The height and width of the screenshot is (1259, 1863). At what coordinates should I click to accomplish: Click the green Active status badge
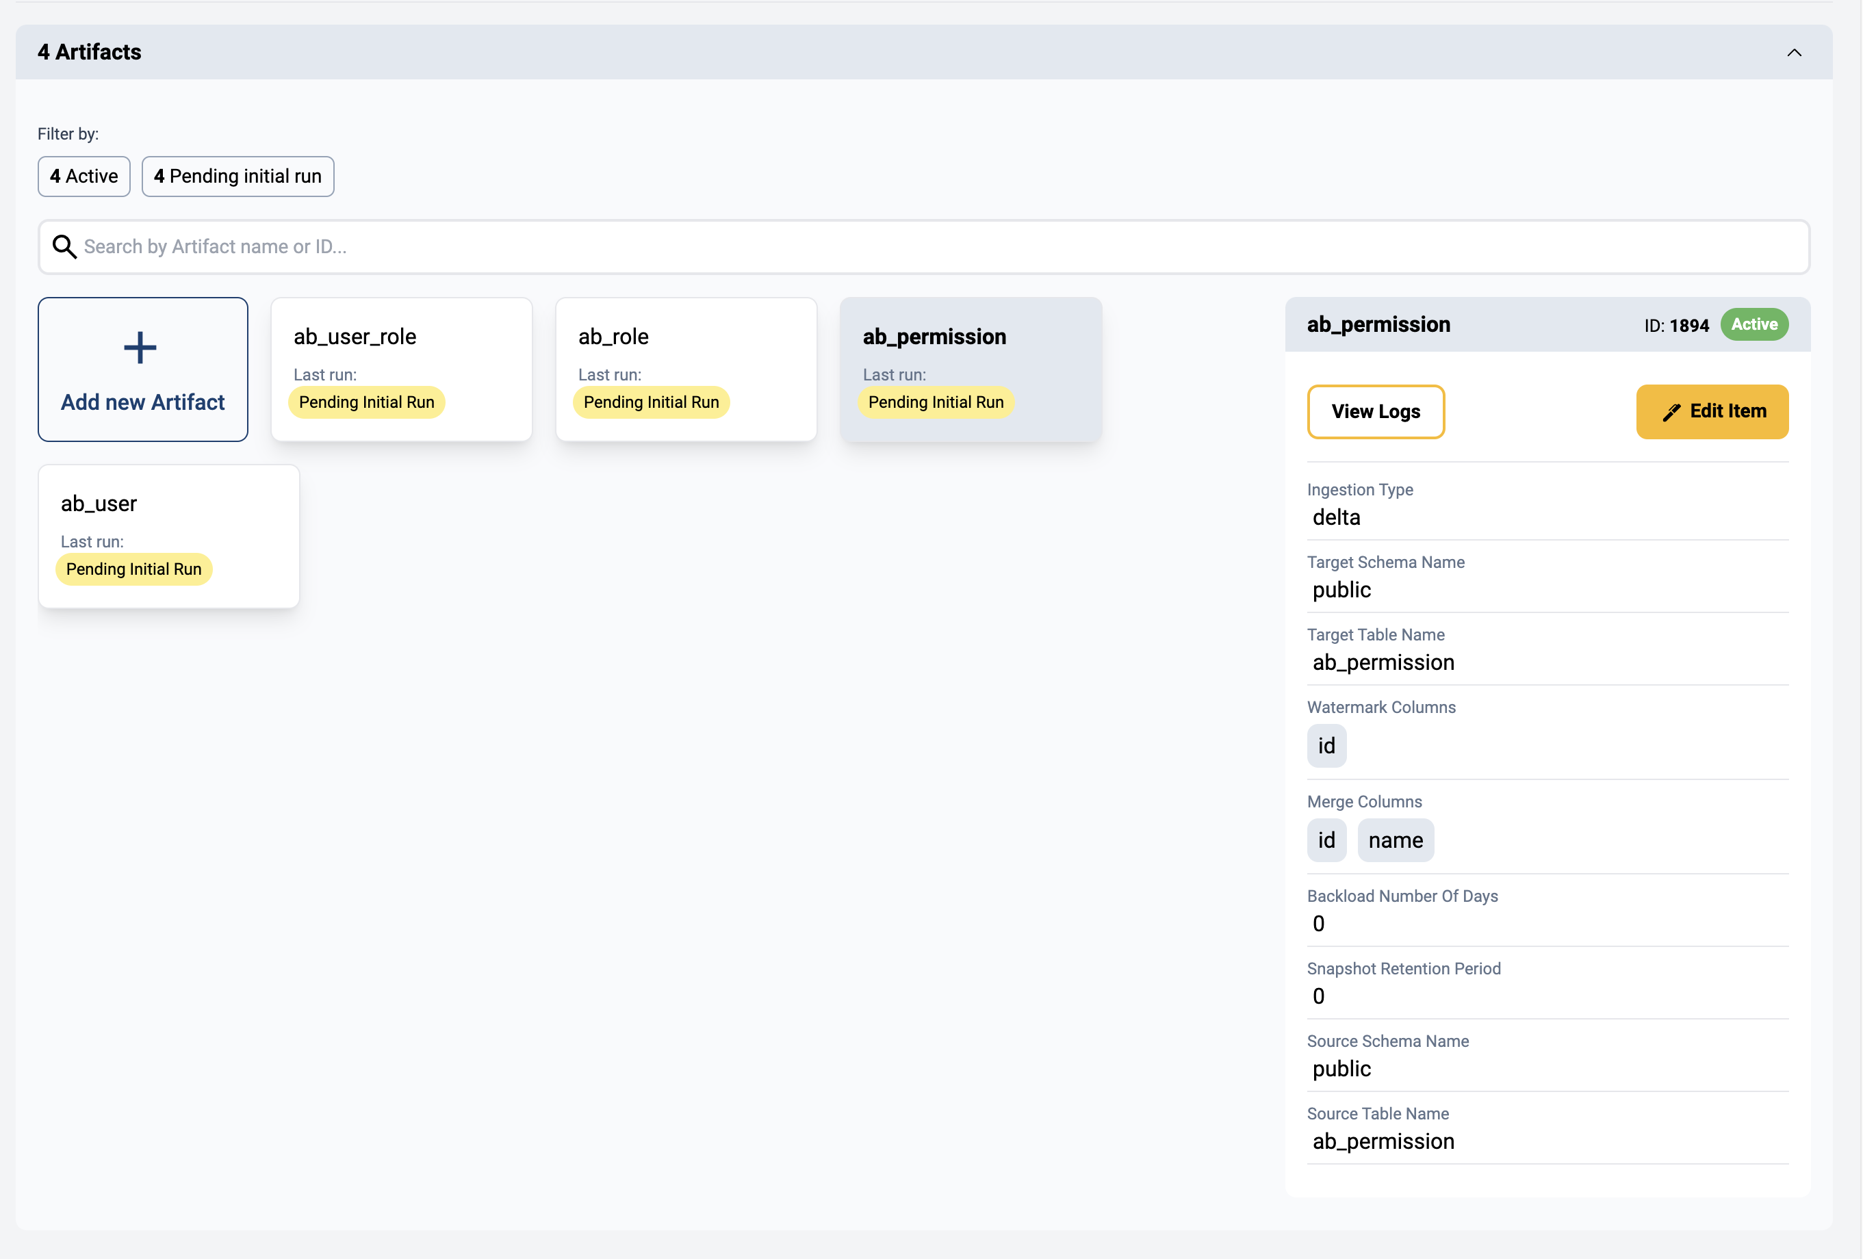click(x=1754, y=324)
